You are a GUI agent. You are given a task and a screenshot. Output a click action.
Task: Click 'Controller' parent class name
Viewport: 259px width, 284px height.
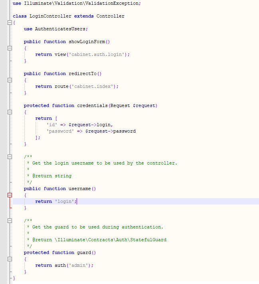coord(111,16)
